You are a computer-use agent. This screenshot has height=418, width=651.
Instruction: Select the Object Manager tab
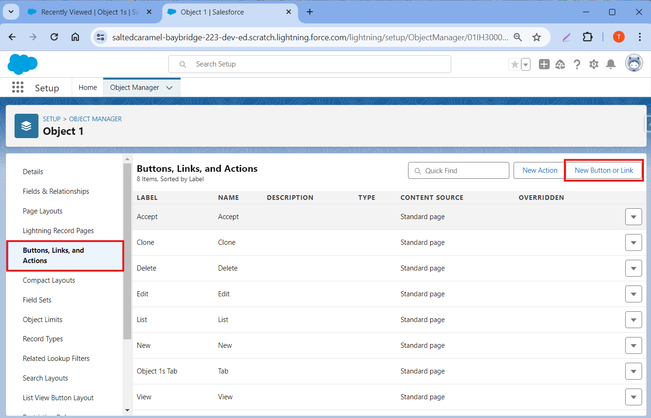pyautogui.click(x=135, y=88)
